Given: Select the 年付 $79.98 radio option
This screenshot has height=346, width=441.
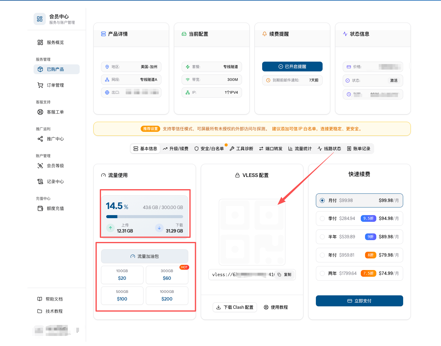Looking at the screenshot, I should click(322, 255).
